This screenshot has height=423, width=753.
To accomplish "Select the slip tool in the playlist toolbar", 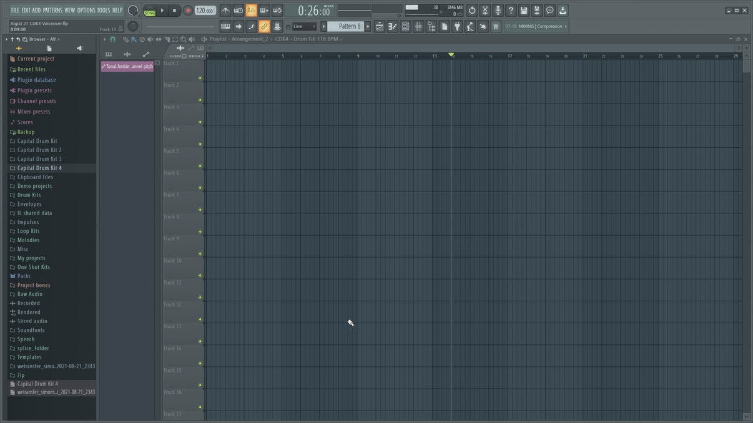I will point(159,39).
